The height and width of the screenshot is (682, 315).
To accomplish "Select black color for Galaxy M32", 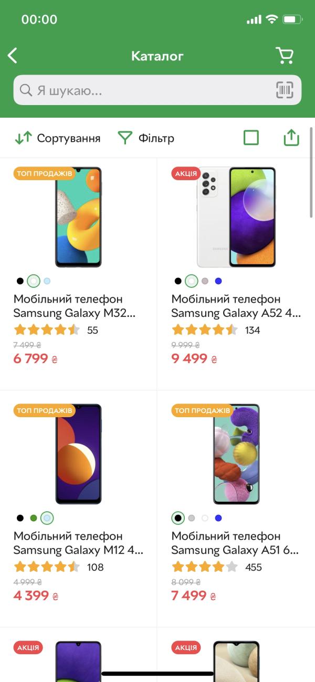I will [20, 281].
